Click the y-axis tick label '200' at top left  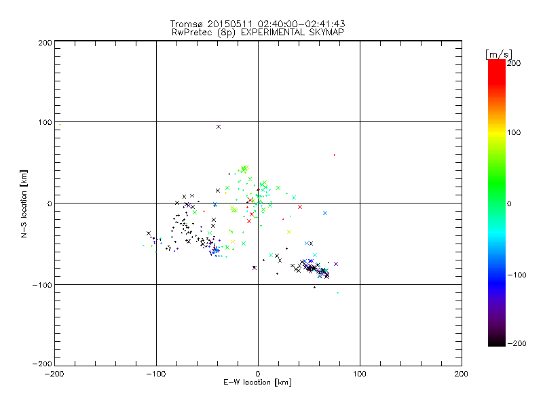click(x=45, y=43)
